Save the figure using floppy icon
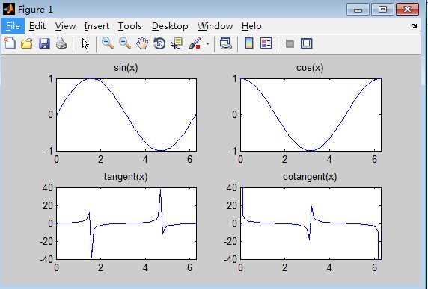428x289 pixels. click(x=44, y=43)
